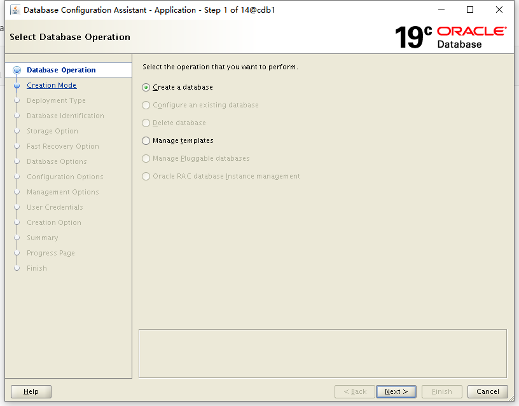Choose the Delete database radio option

(x=146, y=123)
